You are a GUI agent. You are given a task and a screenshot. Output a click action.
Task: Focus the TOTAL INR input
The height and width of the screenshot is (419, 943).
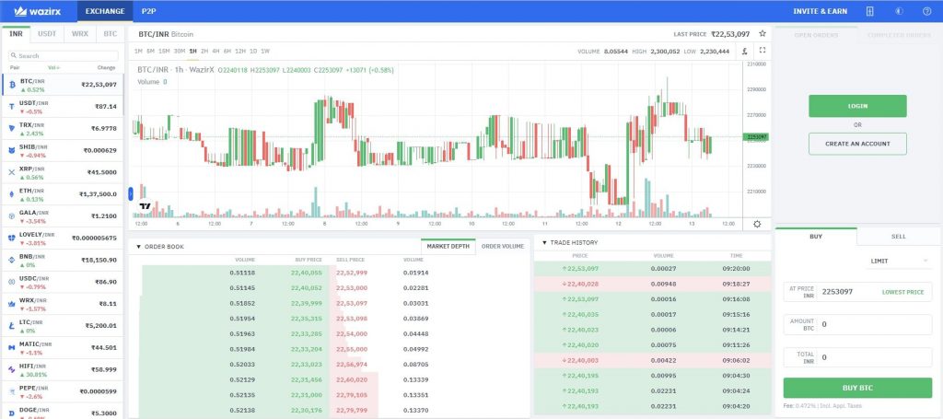pos(857,357)
